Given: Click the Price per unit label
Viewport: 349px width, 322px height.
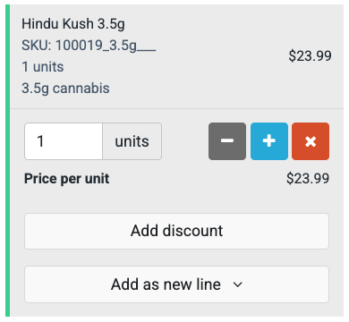Looking at the screenshot, I should click(66, 179).
